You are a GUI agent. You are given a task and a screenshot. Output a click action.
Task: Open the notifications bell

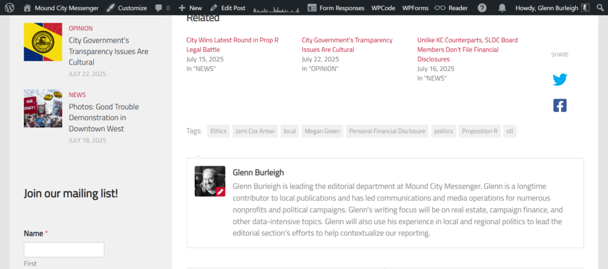pos(502,8)
